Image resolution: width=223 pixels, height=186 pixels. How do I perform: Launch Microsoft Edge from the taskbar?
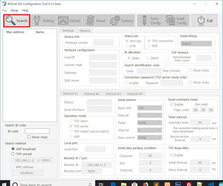113,184
